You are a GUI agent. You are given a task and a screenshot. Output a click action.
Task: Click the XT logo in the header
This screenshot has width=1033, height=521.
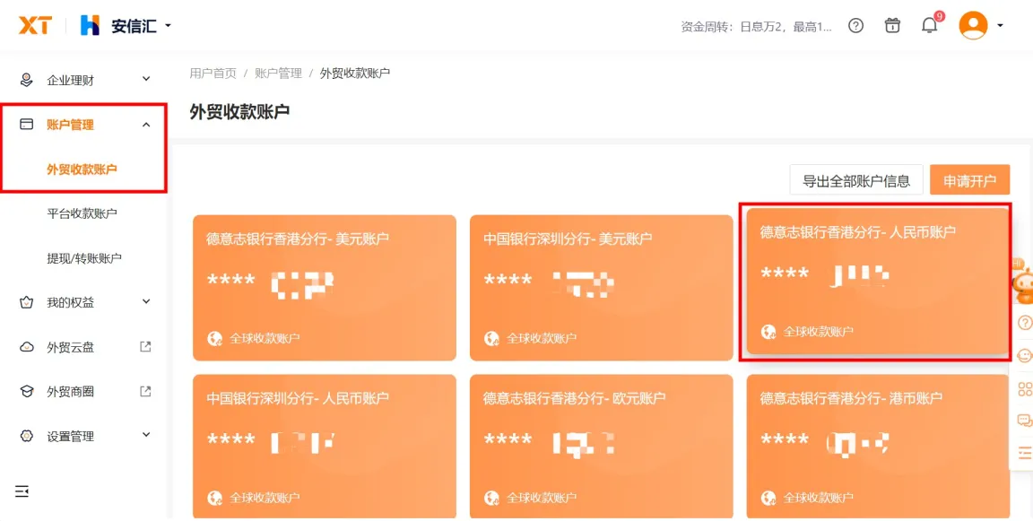tap(35, 26)
